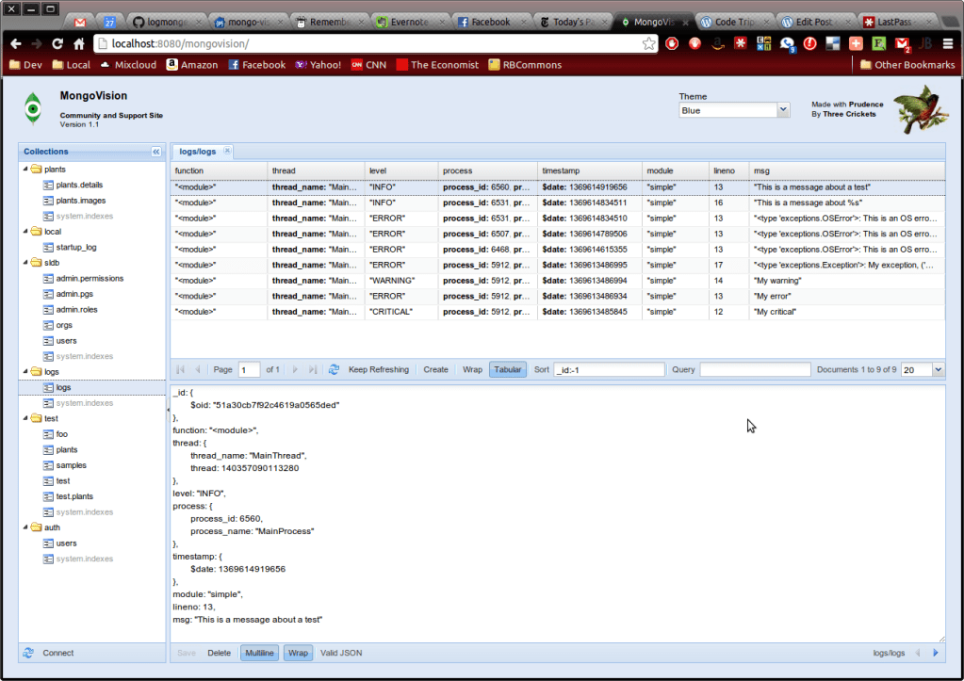Click the Connect icon in the bottom left
Screen dimensions: 964x681
click(x=29, y=653)
